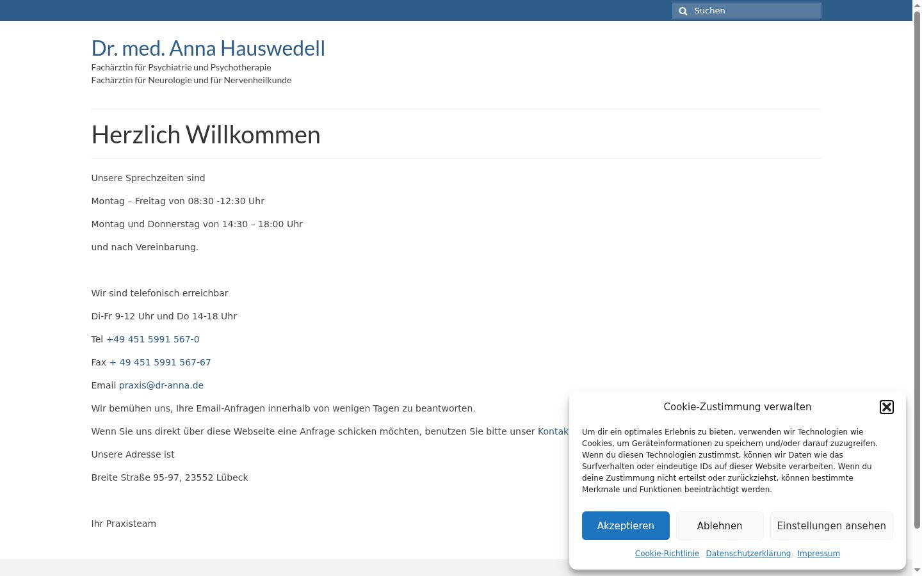Screen dimensions: 922x576
Task: Click the Di-Fr 9-12 Uhr phone hours text
Action: click(164, 316)
